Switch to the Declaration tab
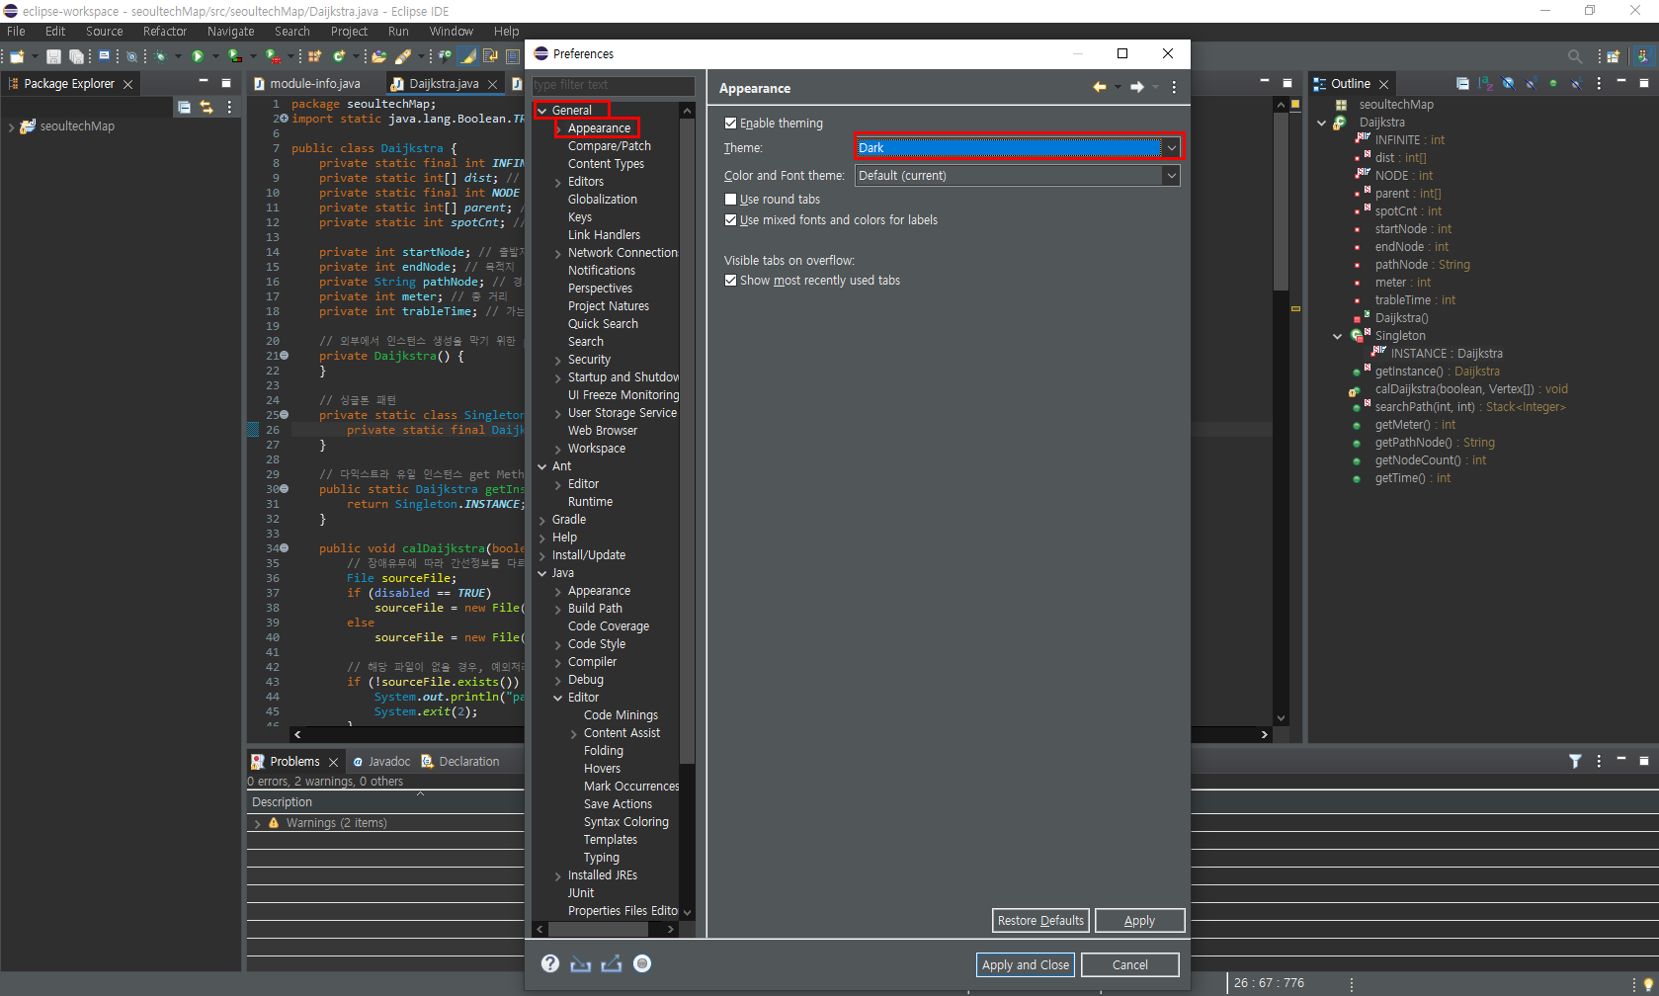This screenshot has height=996, width=1659. 460,762
